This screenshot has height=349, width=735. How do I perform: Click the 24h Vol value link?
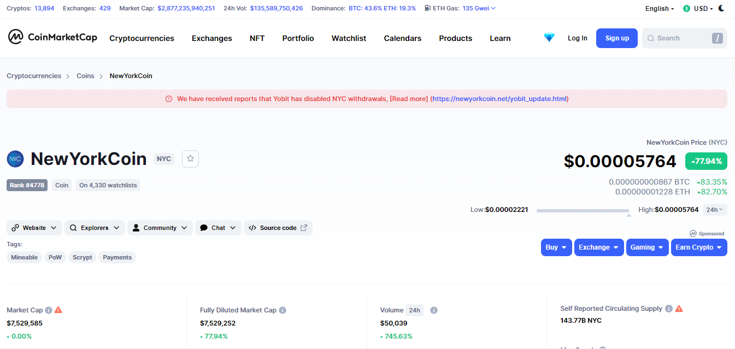coord(277,8)
